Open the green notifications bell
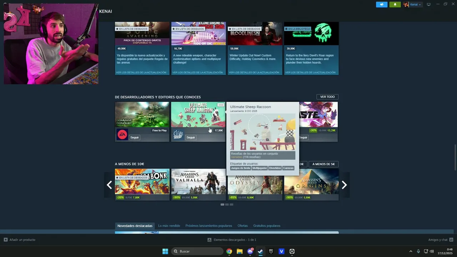This screenshot has height=257, width=457. (395, 5)
